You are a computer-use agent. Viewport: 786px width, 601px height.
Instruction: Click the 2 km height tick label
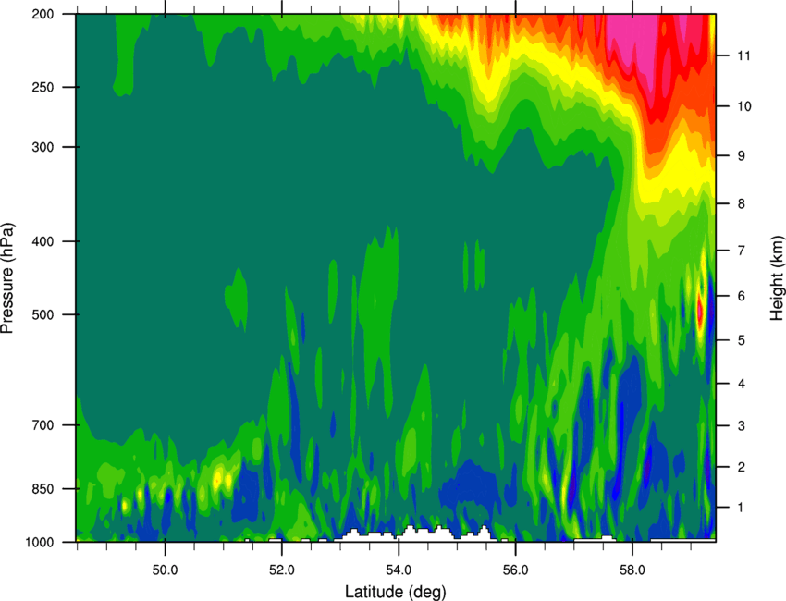coord(742,467)
